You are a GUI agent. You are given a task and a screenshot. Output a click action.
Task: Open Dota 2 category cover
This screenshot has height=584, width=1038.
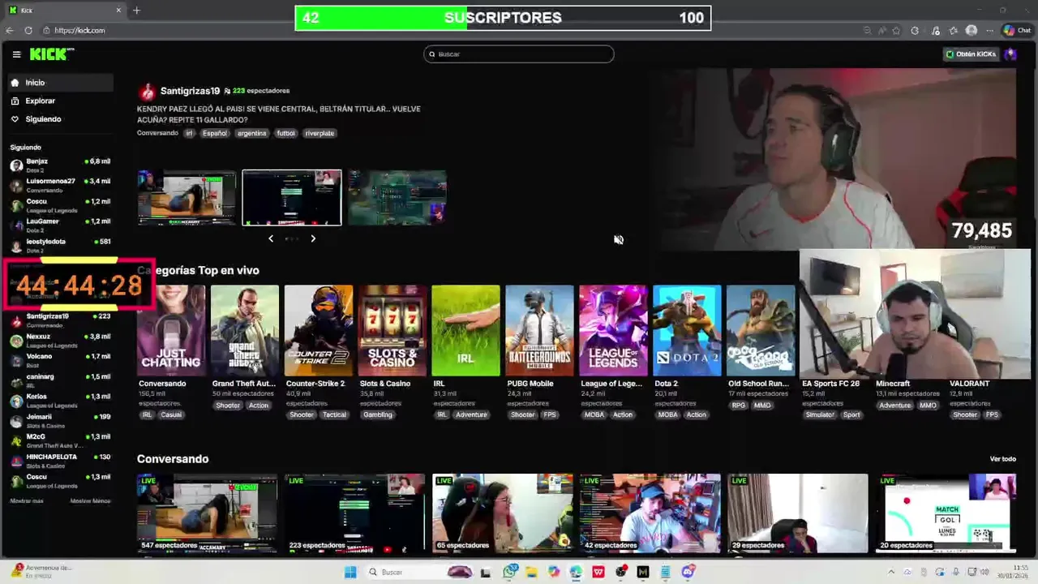click(x=687, y=330)
